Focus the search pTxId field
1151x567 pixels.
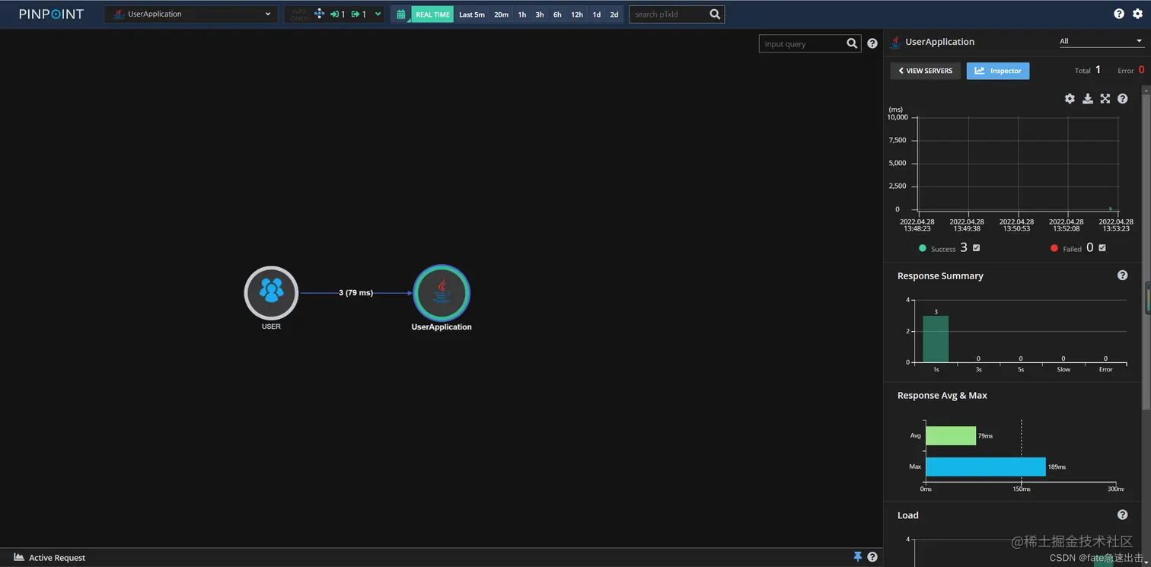[x=668, y=14]
